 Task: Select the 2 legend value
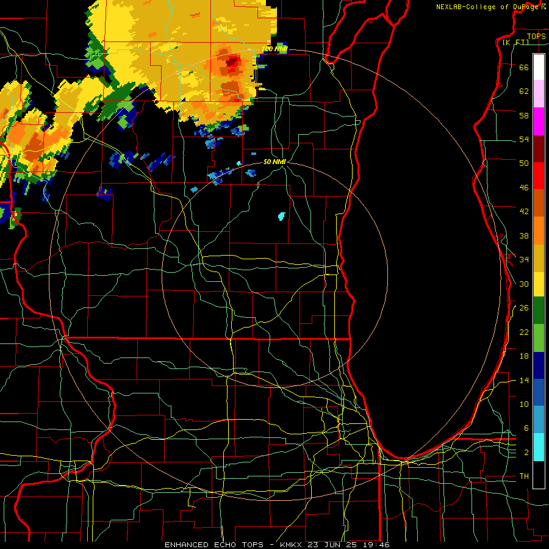526,453
